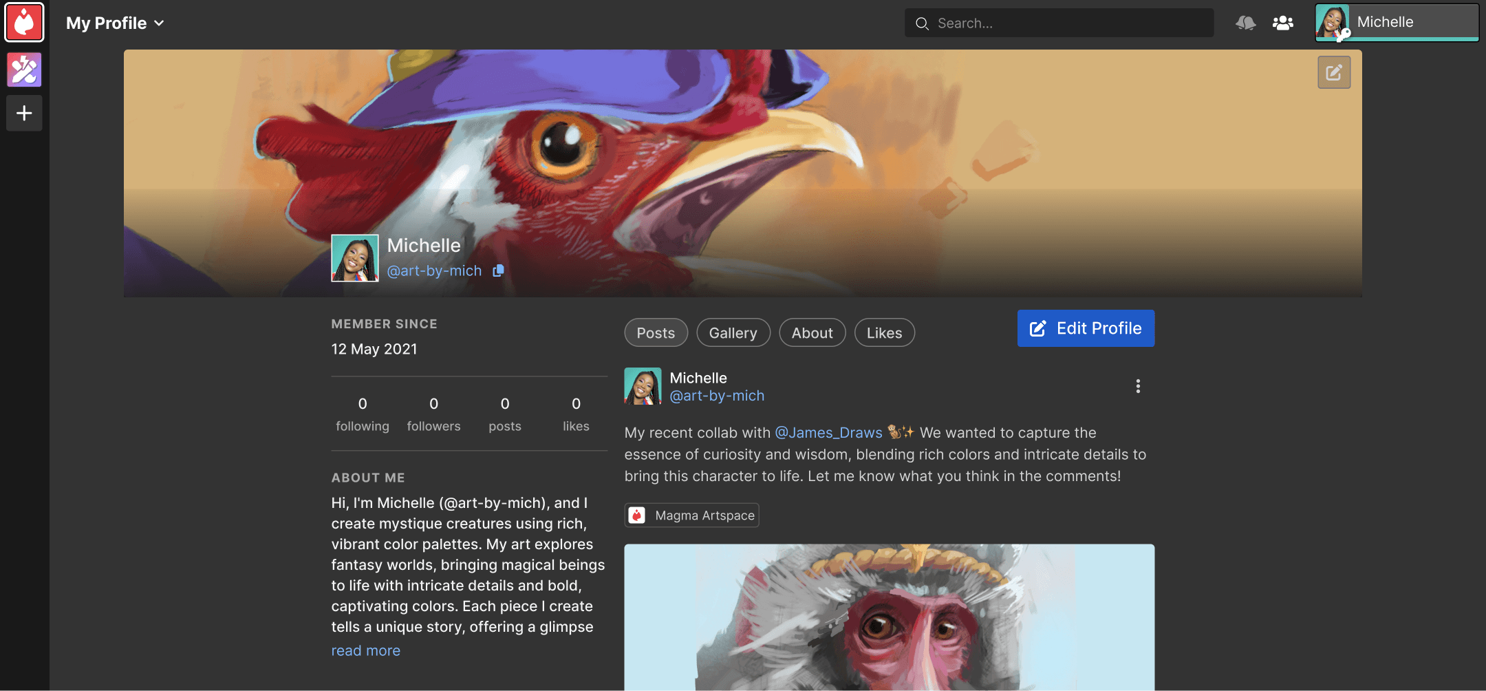Screen dimensions: 1486x691
Task: Open the About tab
Action: click(812, 333)
